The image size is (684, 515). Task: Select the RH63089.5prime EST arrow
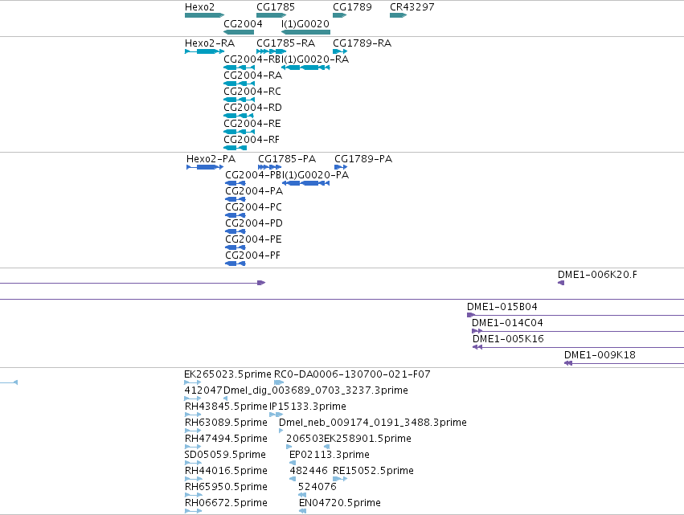[193, 431]
